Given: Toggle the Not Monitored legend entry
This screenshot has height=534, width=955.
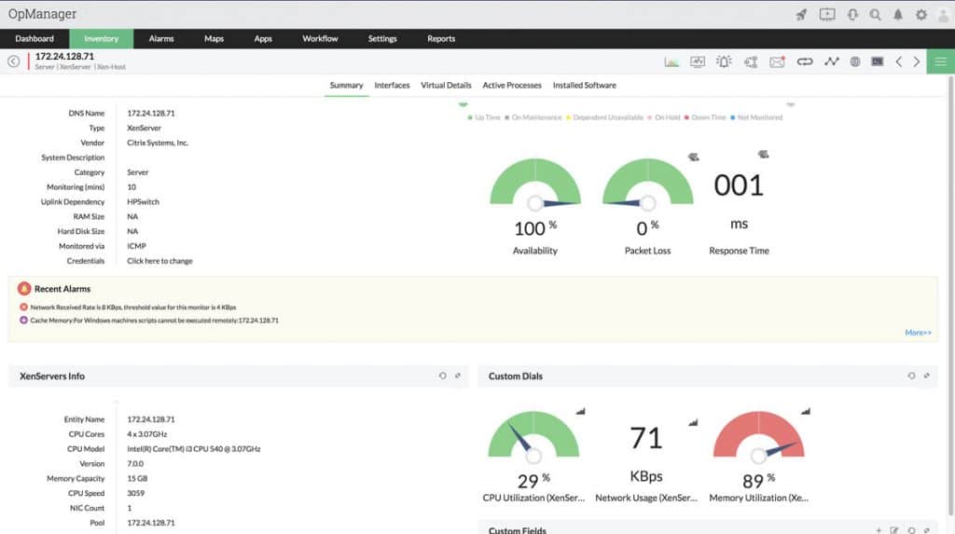Looking at the screenshot, I should 756,117.
